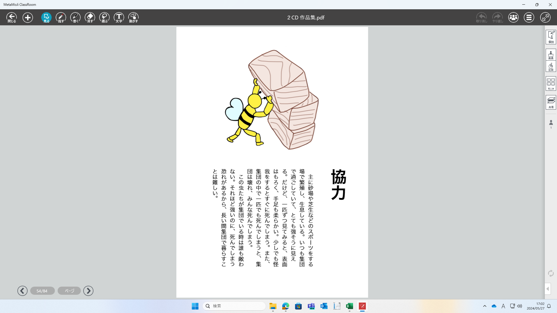This screenshot has width=557, height=313.
Task: Go to the previous page arrow
Action: [x=22, y=291]
